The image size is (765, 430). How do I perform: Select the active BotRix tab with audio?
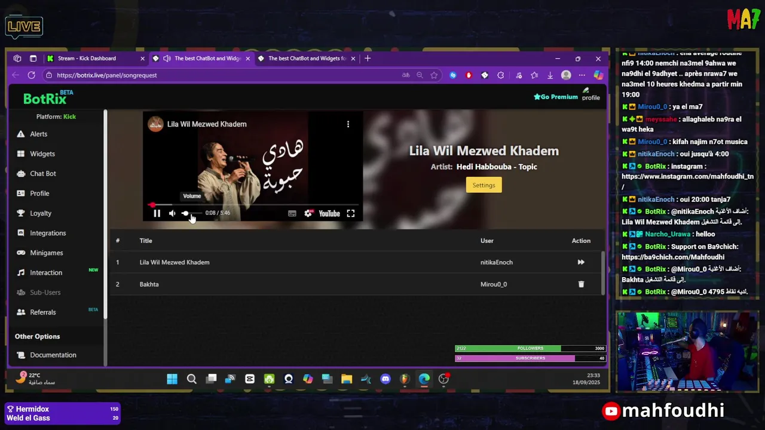[x=201, y=59]
